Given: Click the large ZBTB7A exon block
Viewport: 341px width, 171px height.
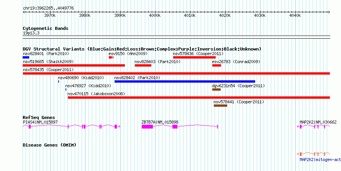Looking at the screenshot, I should click(x=147, y=127).
